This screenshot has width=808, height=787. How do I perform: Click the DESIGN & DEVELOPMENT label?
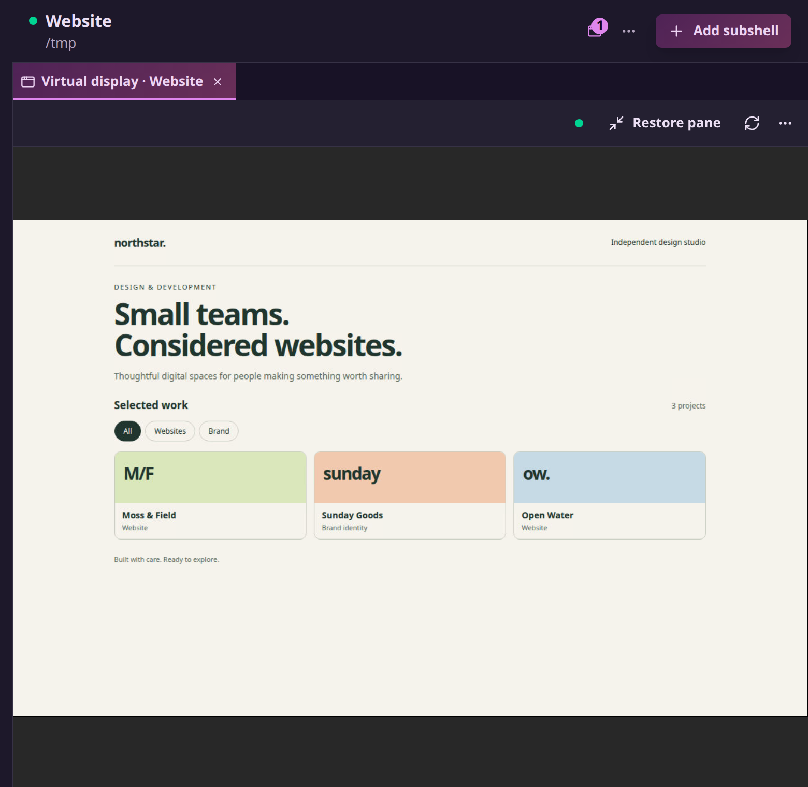[x=165, y=287]
